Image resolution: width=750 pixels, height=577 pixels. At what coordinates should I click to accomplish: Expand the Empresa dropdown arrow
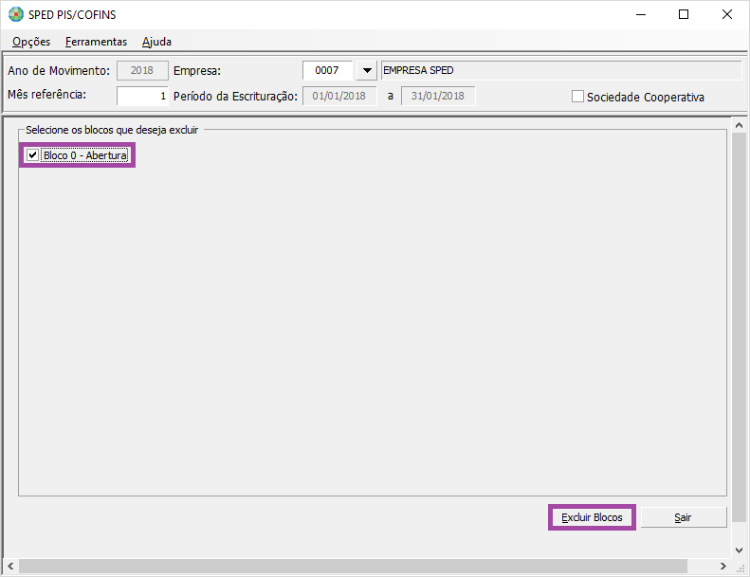pyautogui.click(x=367, y=71)
